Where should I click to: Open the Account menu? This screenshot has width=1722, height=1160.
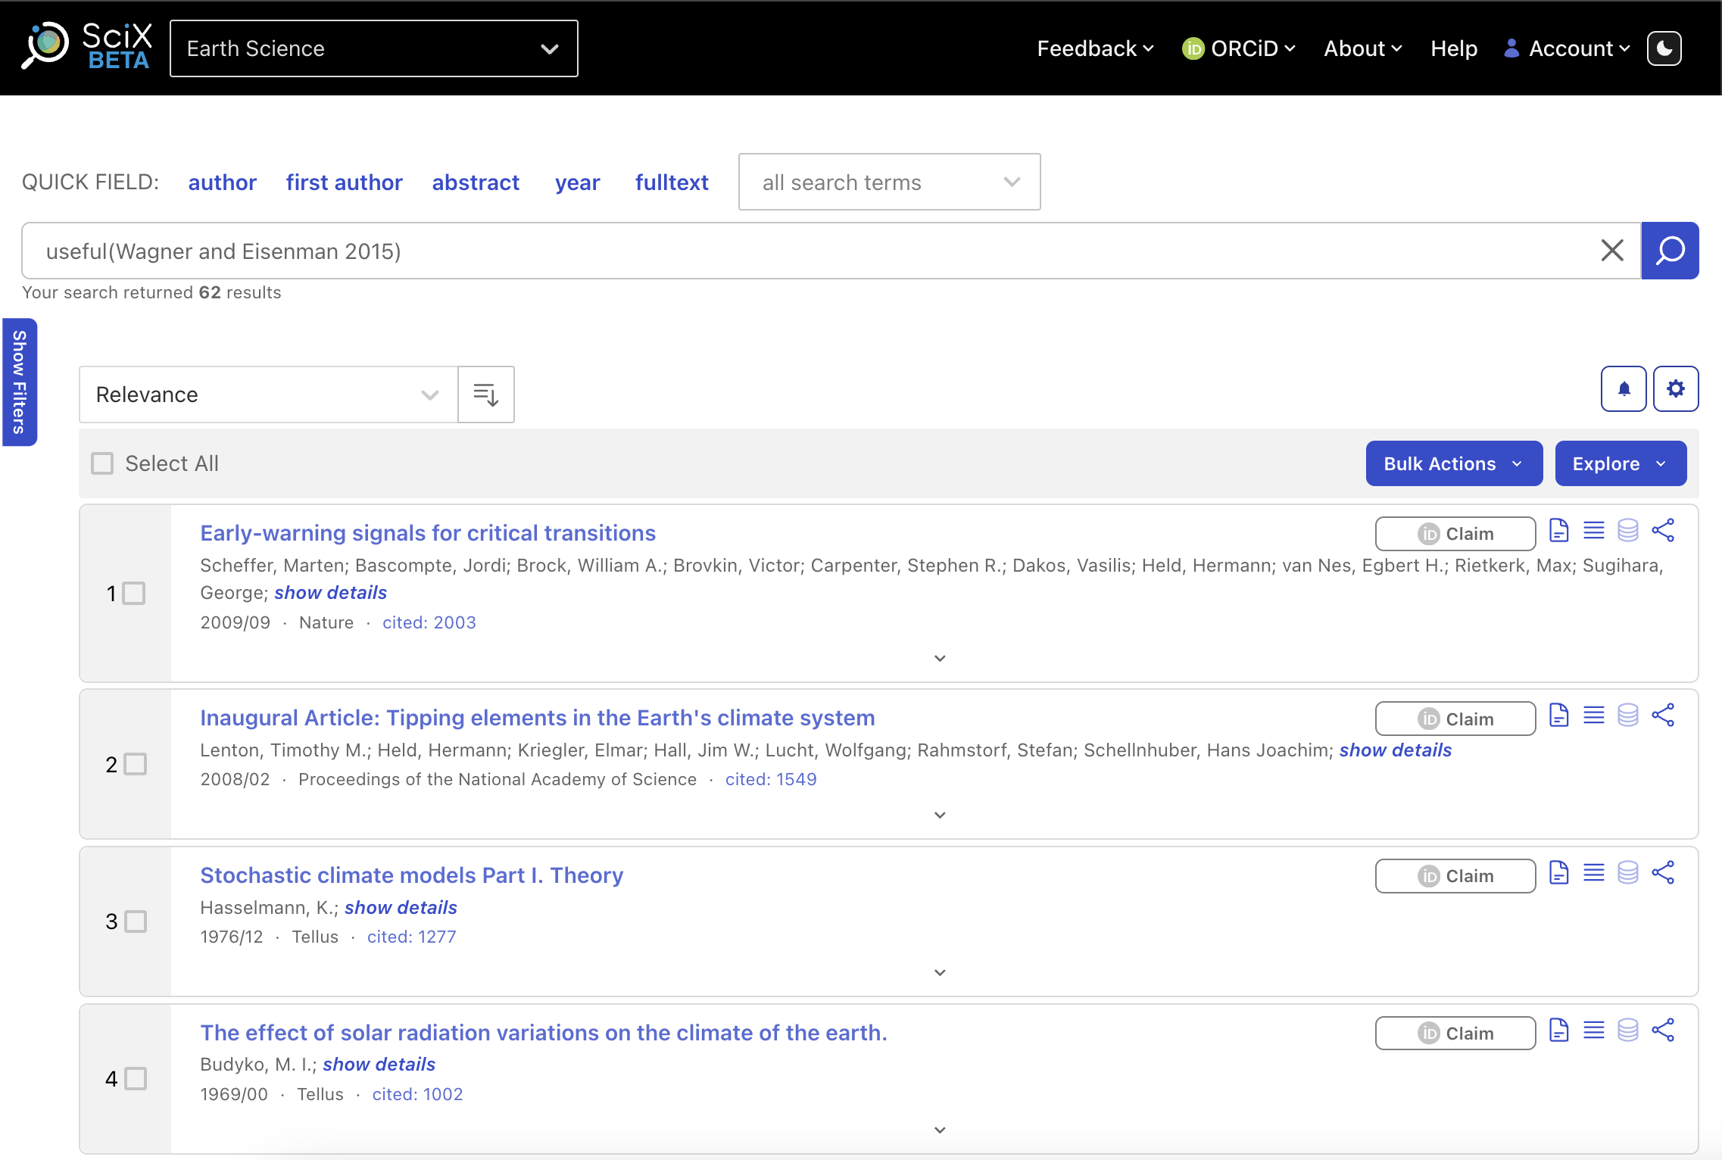(x=1567, y=48)
